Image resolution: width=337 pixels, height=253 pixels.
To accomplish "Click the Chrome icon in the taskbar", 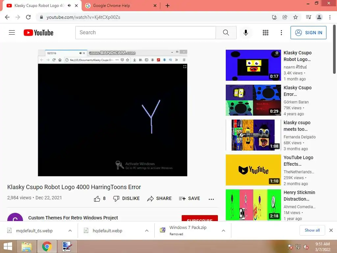I will click(x=47, y=246).
